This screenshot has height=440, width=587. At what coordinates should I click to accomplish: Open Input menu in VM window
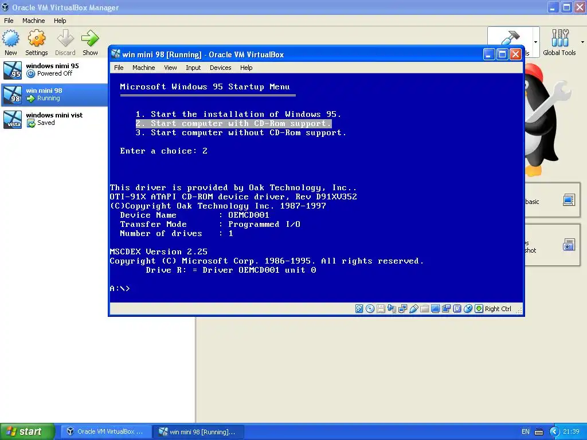(x=193, y=68)
